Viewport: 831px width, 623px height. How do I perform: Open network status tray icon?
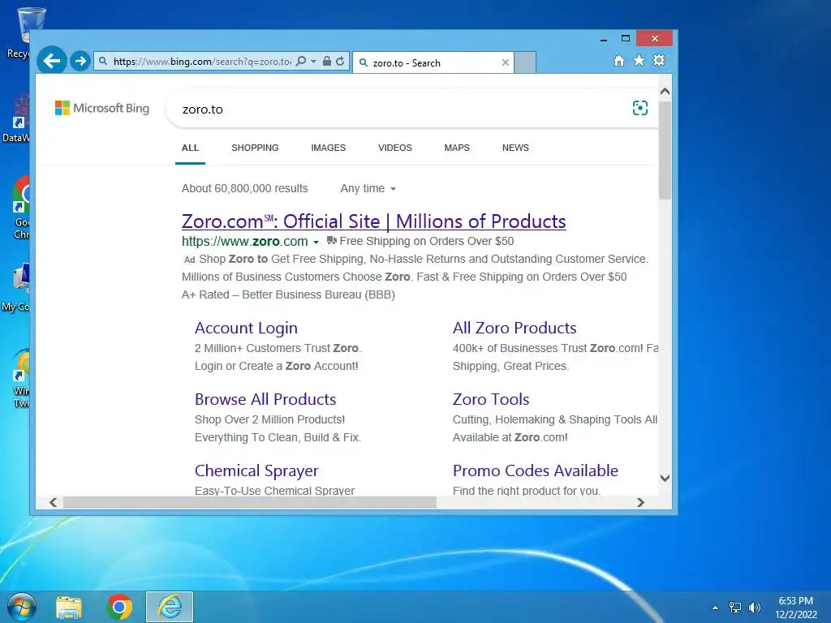(735, 608)
